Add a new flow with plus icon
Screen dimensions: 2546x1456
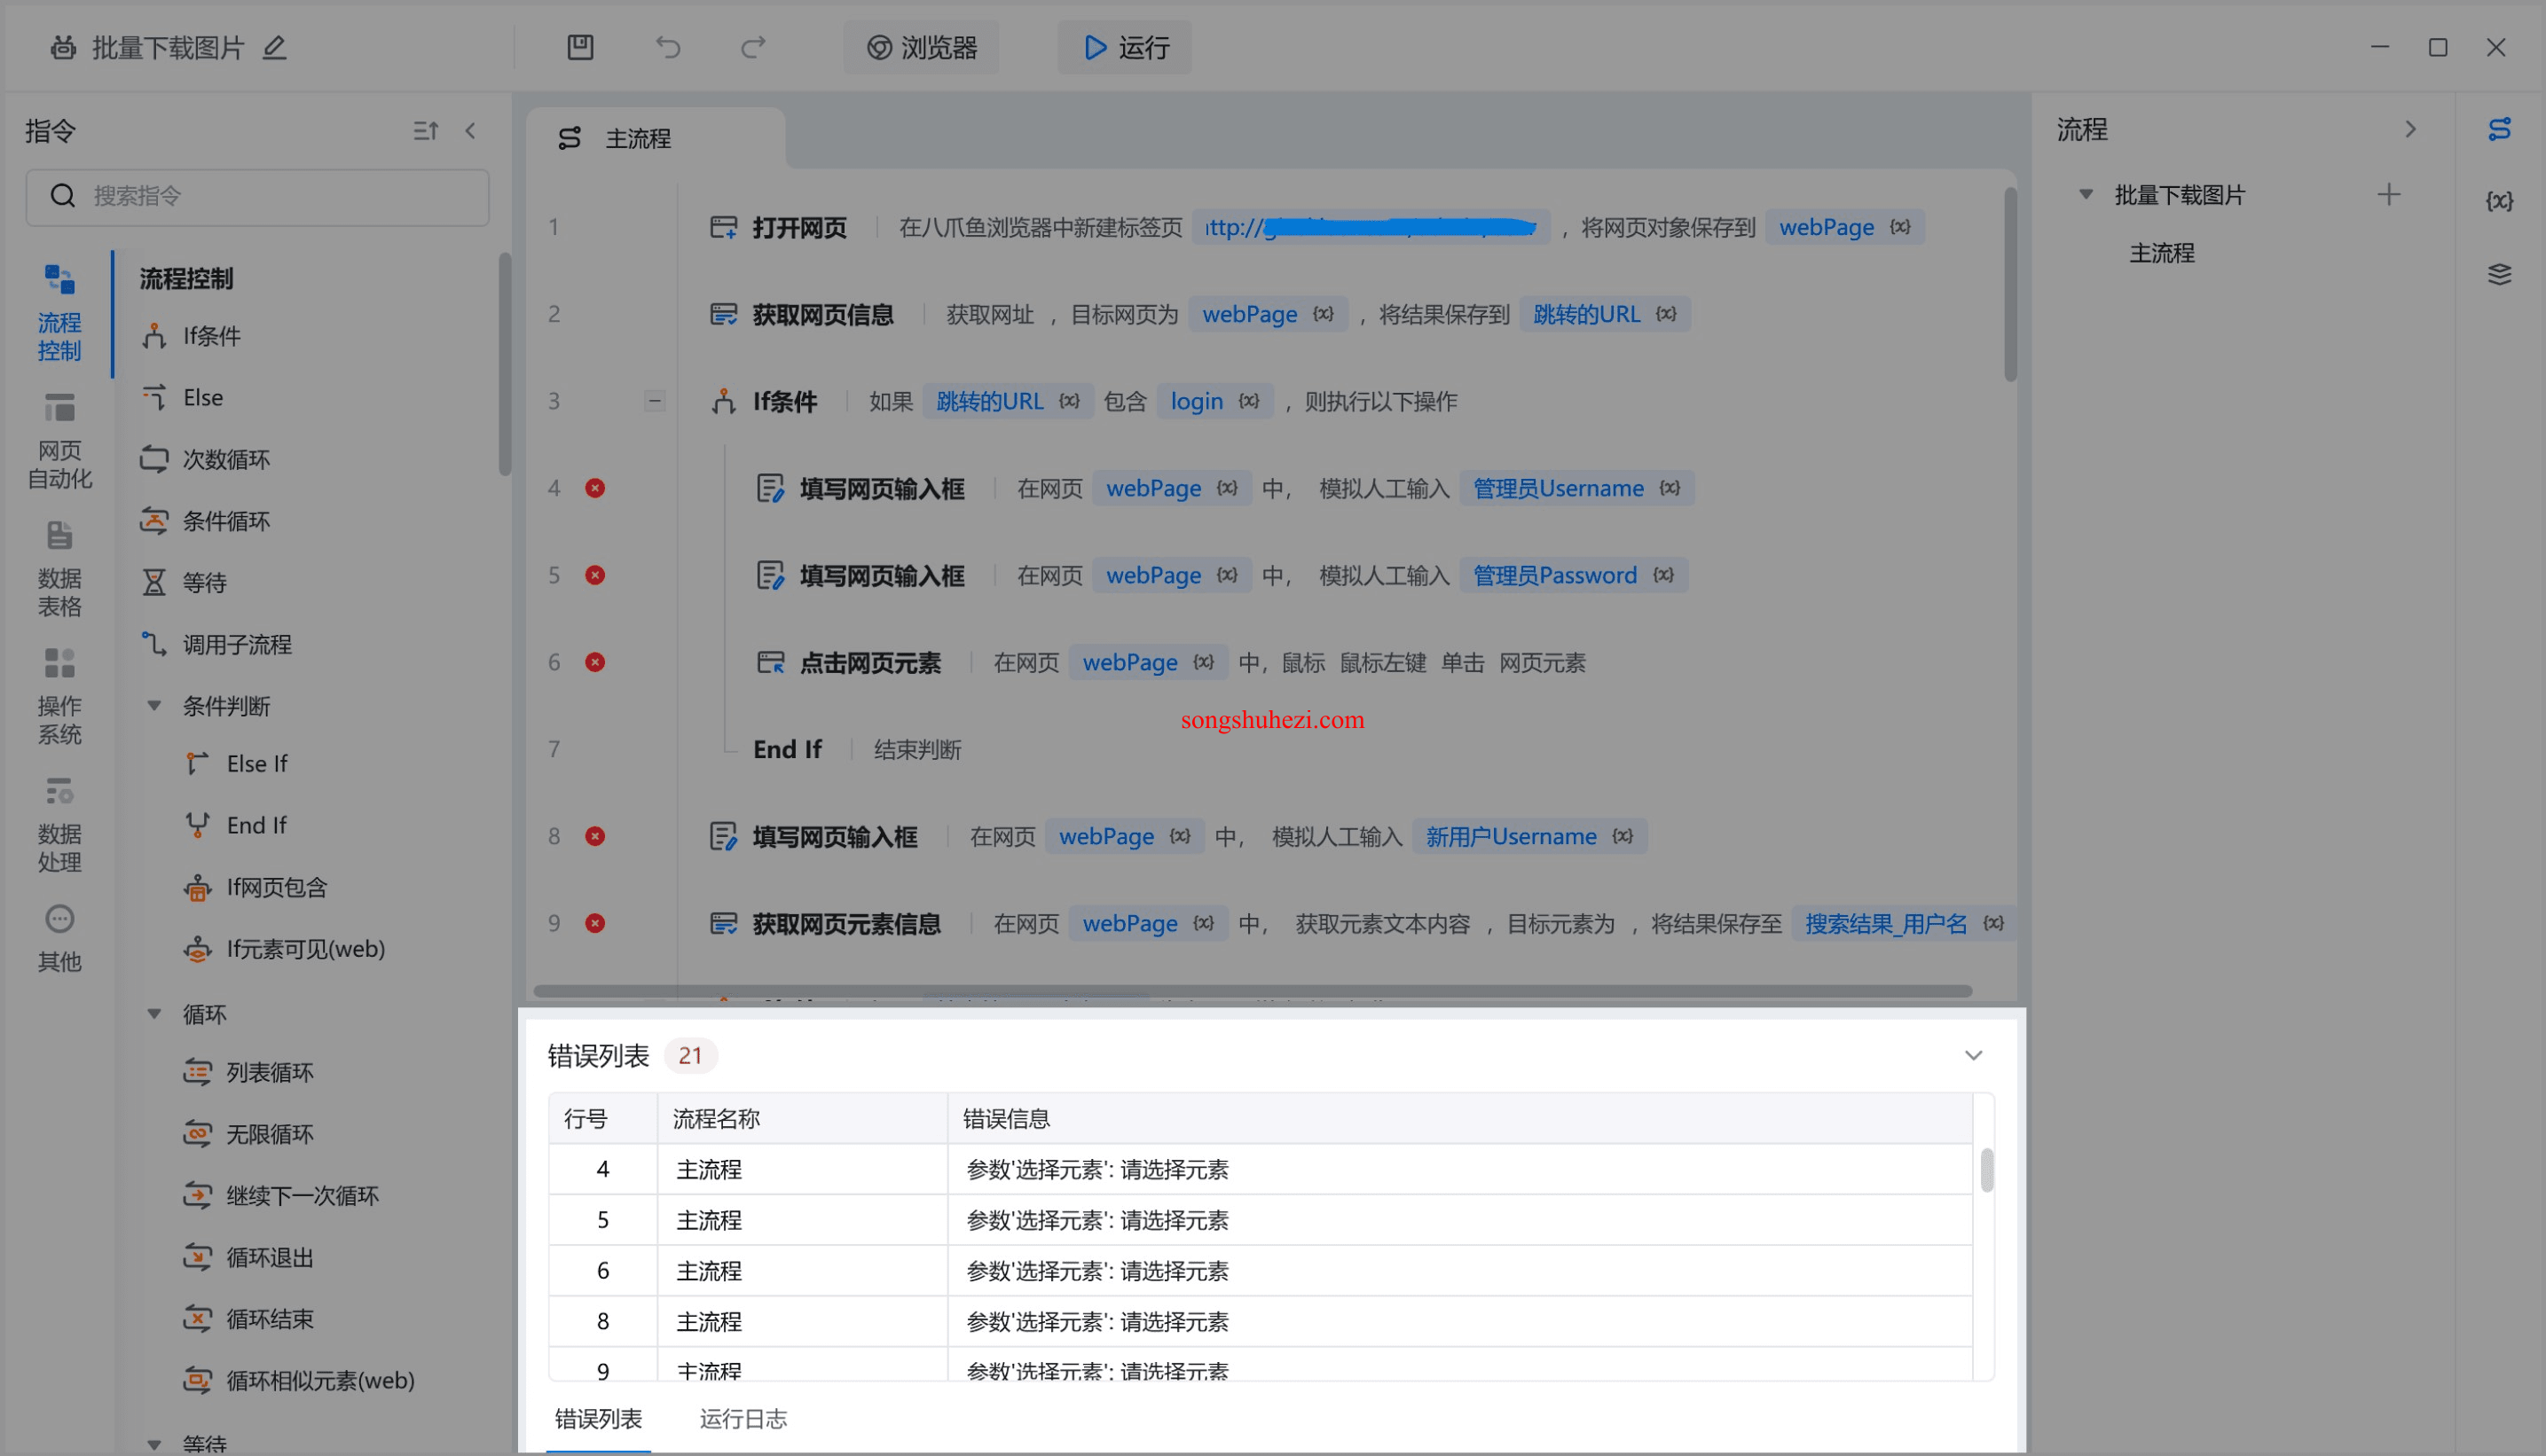coord(2389,194)
